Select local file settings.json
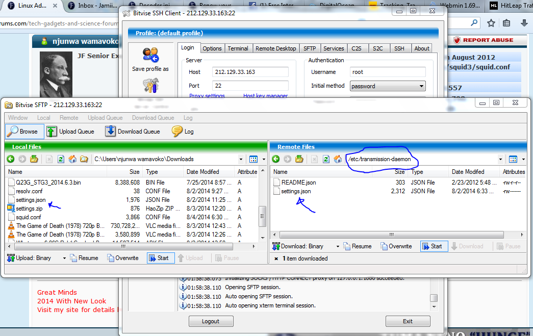The height and width of the screenshot is (336, 533). click(x=31, y=200)
